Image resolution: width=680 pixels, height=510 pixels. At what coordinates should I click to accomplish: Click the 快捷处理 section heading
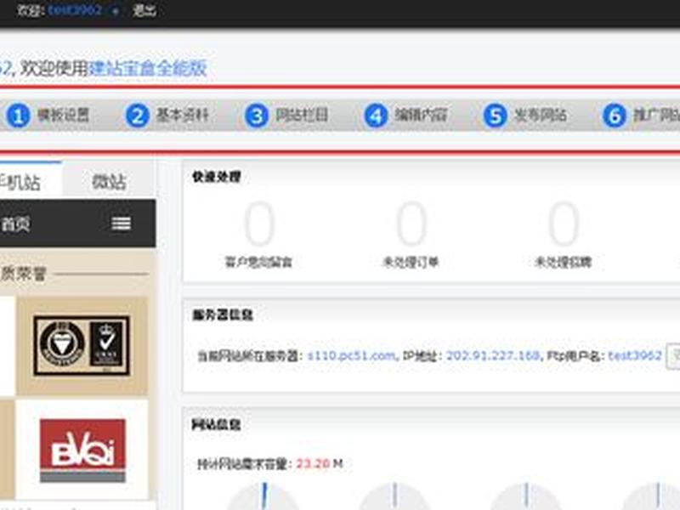pos(216,177)
